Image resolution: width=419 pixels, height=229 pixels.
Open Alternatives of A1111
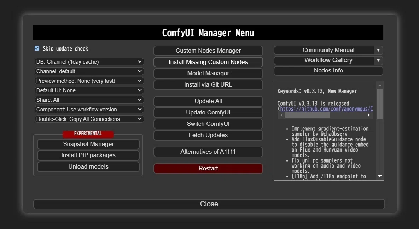point(208,152)
